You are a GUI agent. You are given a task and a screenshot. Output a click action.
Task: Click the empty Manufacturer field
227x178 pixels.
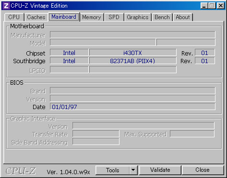[132, 34]
